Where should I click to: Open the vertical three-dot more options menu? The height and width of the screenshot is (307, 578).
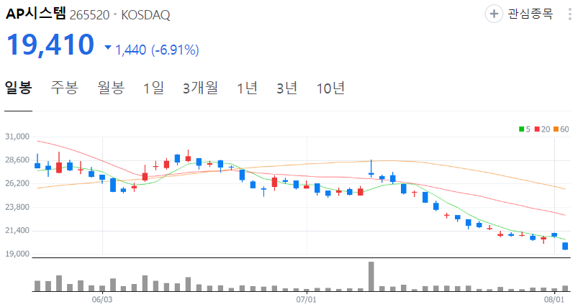(571, 14)
